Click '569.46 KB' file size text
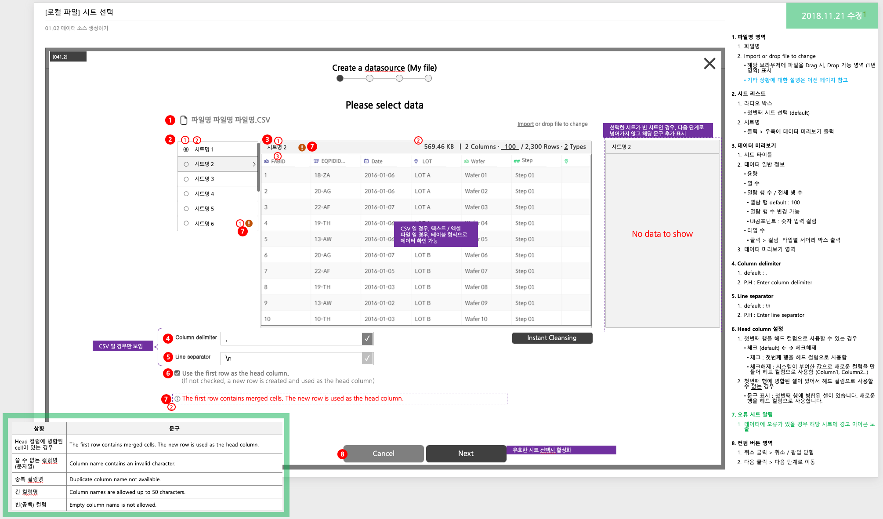Screen dimensions: 883x519 pos(439,147)
